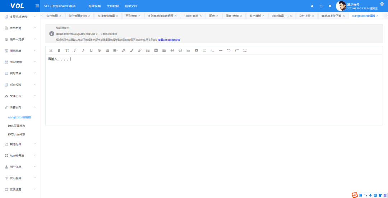Open the user profile icon in header
The height and width of the screenshot is (198, 388).
312,6
